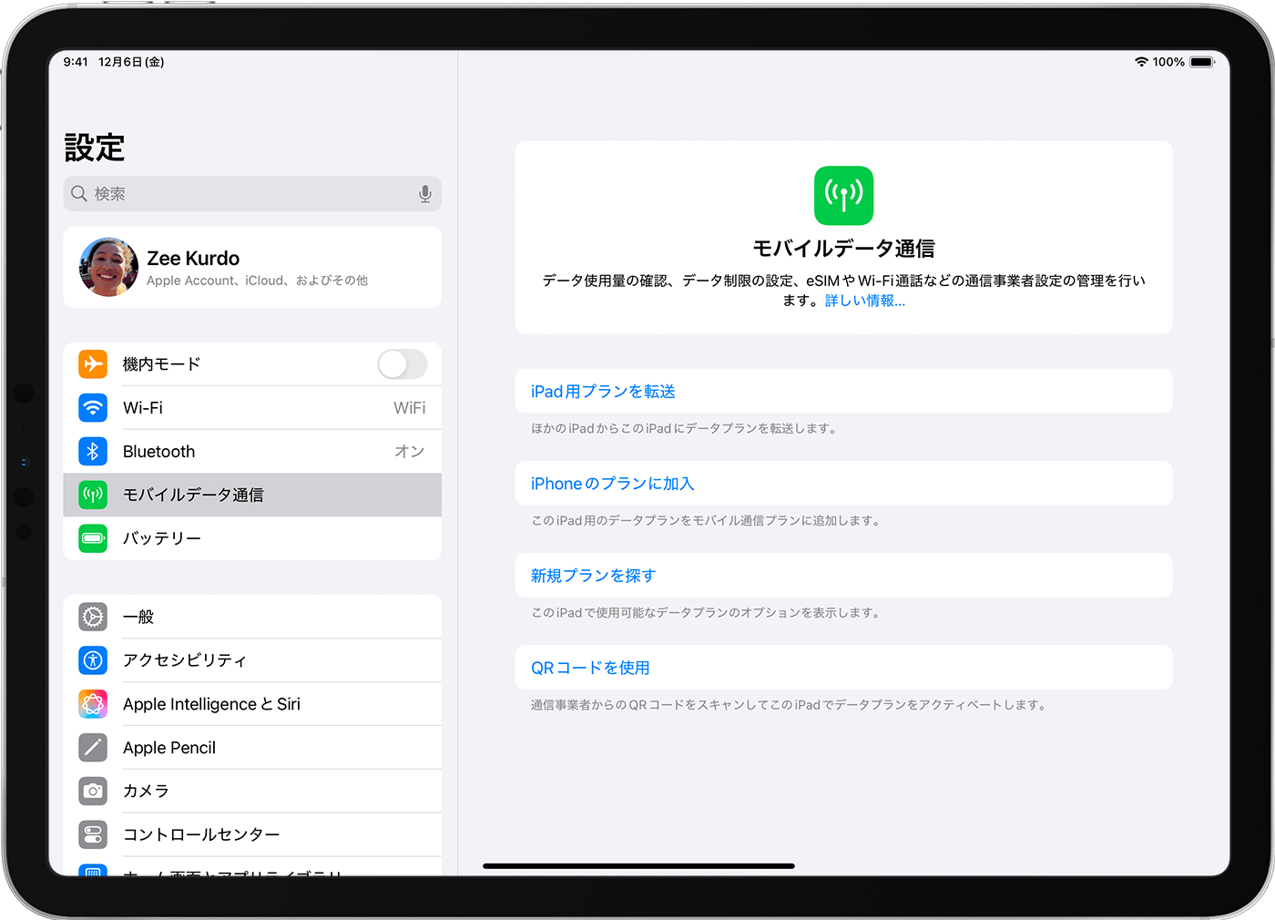This screenshot has width=1275, height=920.
Task: Tap the large green cellular data header icon
Action: click(843, 195)
